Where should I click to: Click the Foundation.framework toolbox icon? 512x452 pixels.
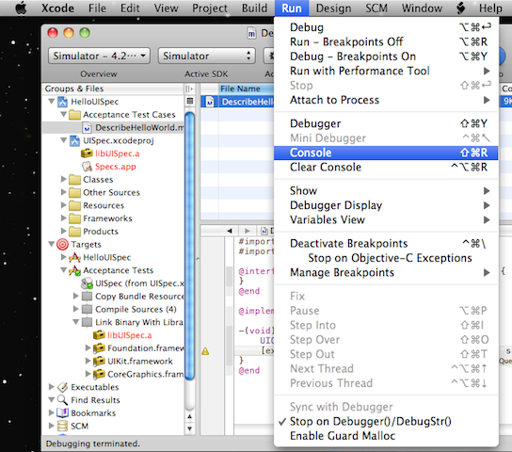tap(99, 348)
